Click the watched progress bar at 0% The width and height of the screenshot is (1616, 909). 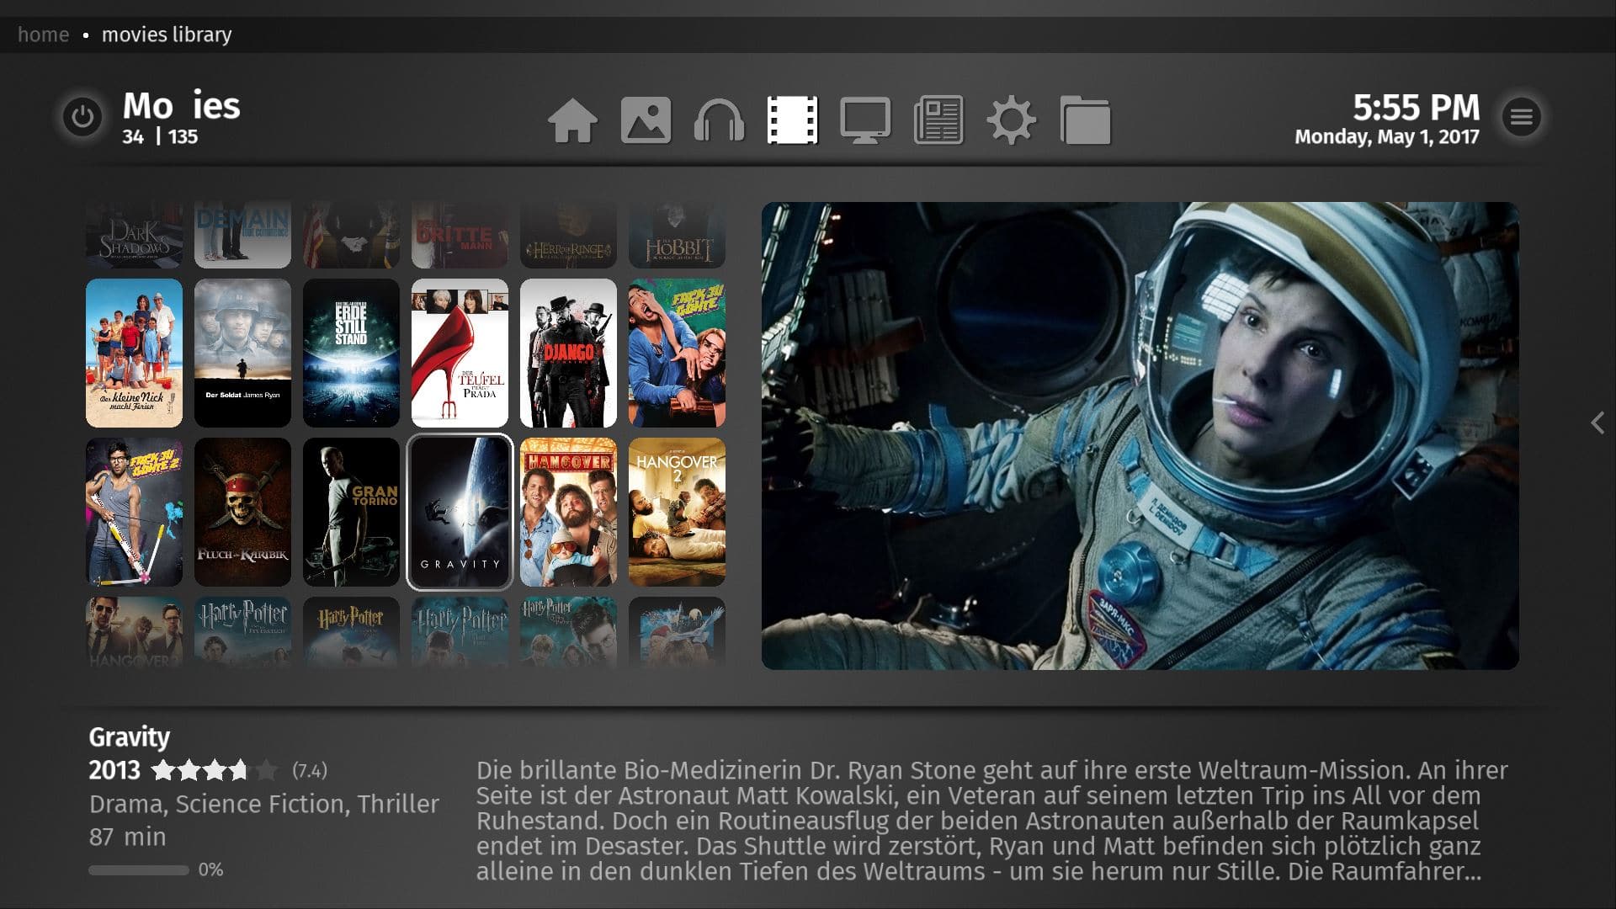coord(139,870)
